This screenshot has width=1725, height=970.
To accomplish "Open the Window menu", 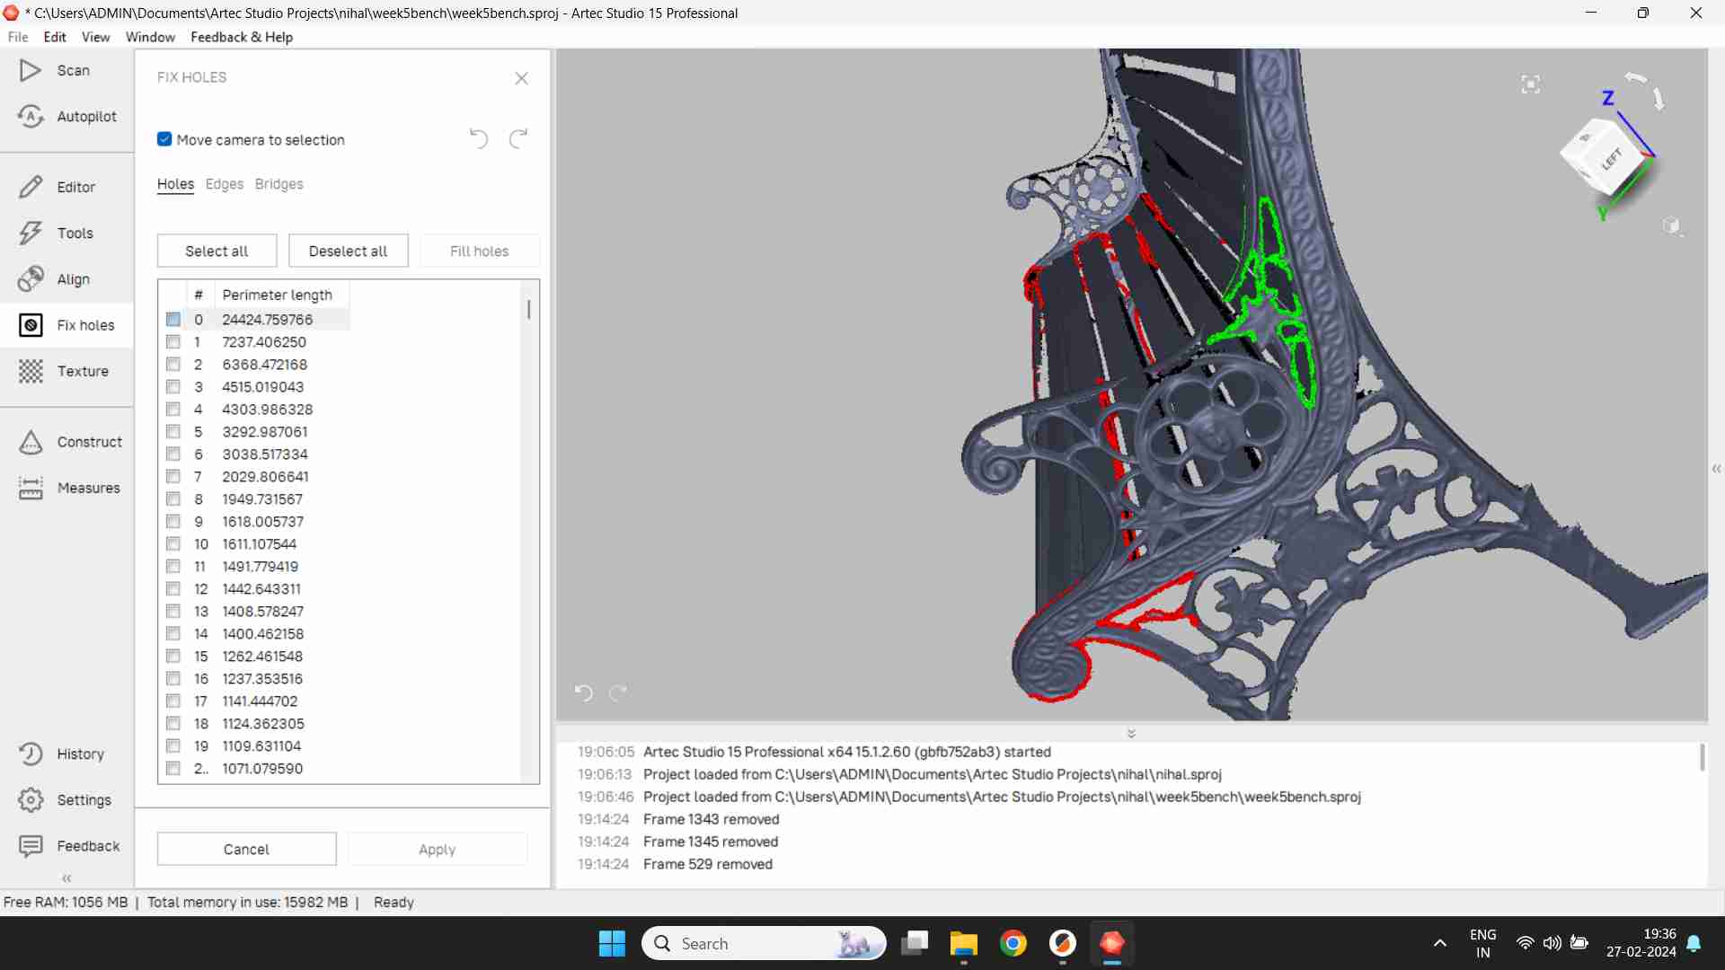I will [150, 37].
